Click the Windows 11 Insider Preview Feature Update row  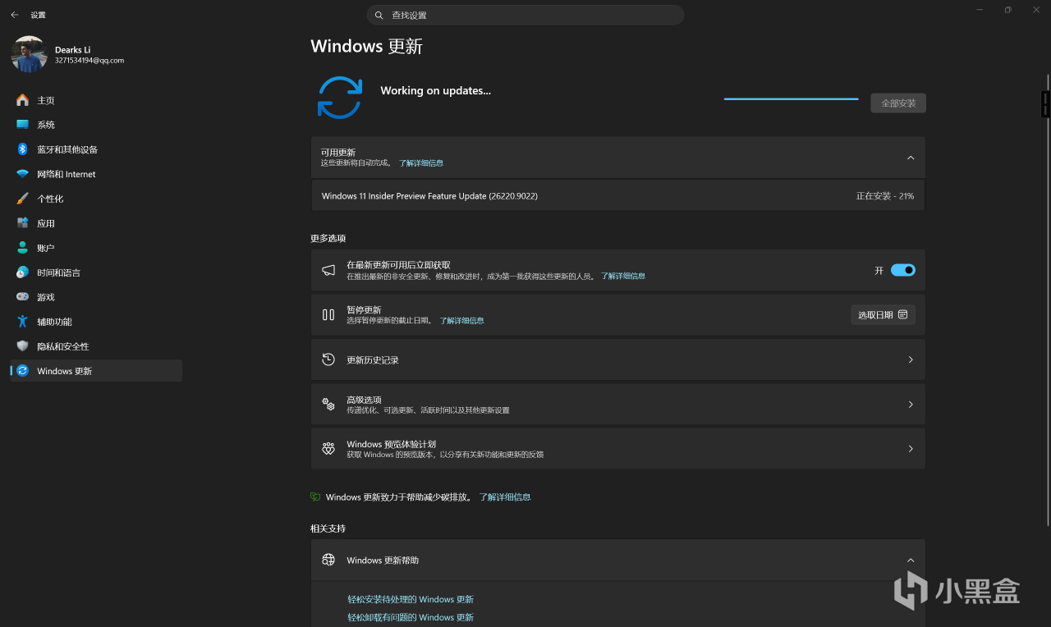(x=618, y=196)
